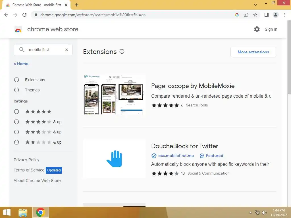
Task: Open the Windows Start button
Action: coord(7,212)
